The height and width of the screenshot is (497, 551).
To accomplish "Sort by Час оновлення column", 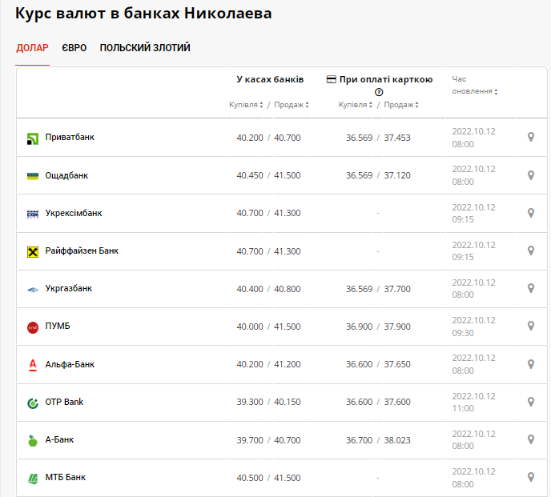I will tap(474, 86).
